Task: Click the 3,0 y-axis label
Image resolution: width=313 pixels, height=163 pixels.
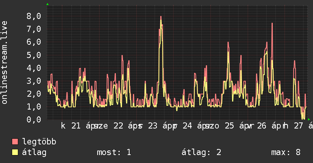Action: [34, 81]
